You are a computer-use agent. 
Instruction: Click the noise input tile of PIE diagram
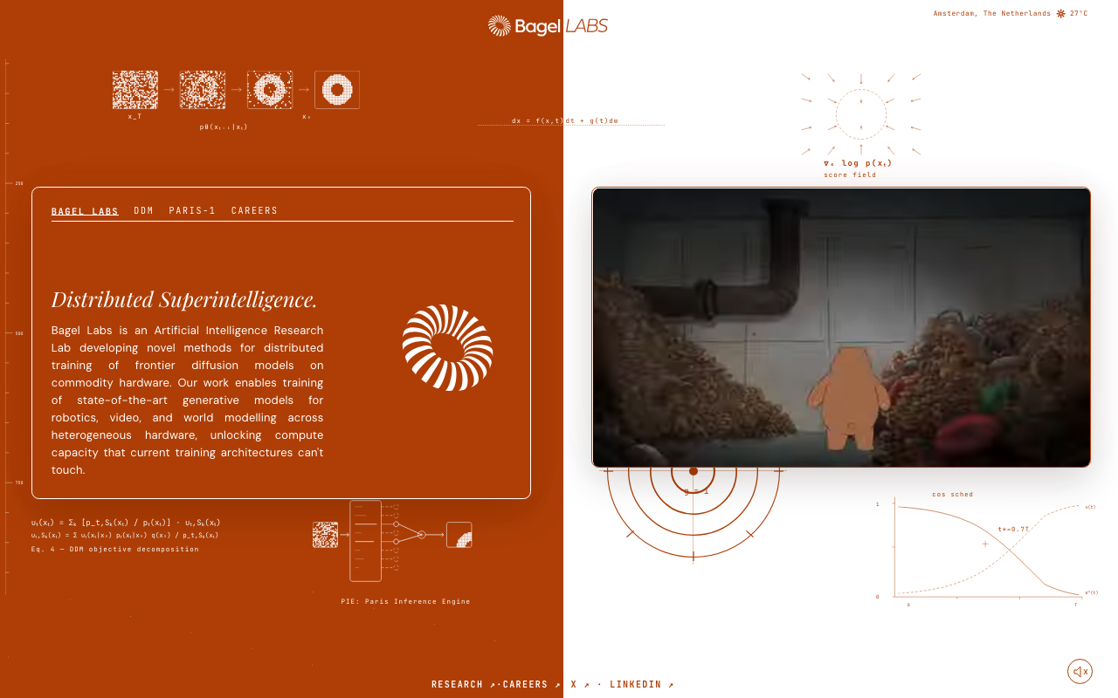[326, 535]
